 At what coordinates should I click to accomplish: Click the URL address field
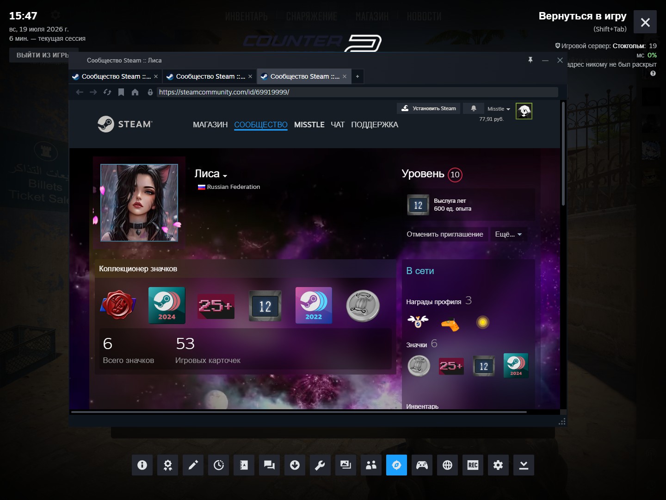point(357,92)
